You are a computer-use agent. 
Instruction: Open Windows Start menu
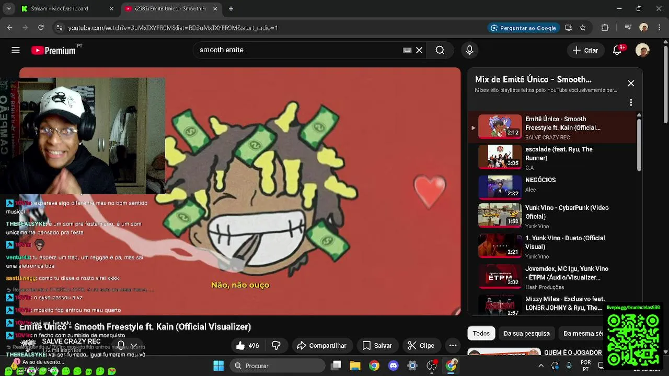point(218,366)
